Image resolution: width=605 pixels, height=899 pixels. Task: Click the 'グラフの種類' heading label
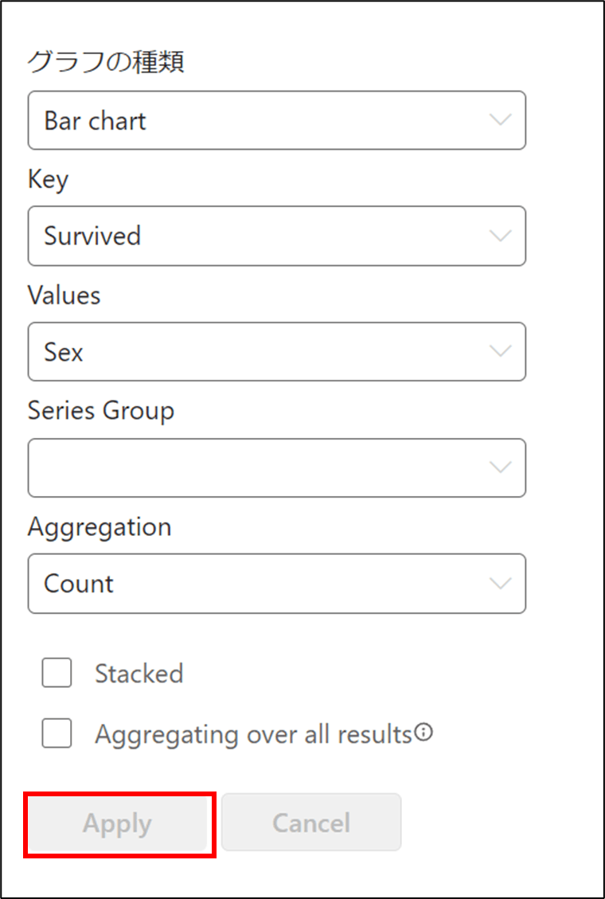coord(106,62)
